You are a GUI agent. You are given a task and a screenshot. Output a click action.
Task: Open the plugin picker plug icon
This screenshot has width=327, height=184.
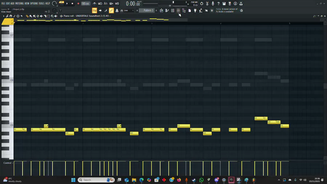tap(195, 11)
